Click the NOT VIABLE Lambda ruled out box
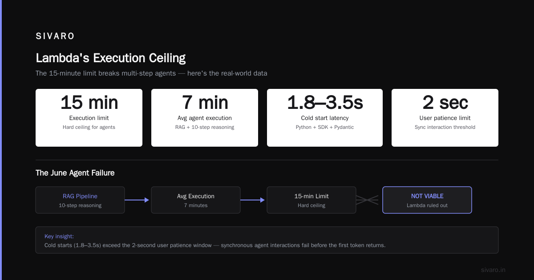Image resolution: width=534 pixels, height=280 pixels. click(x=427, y=200)
